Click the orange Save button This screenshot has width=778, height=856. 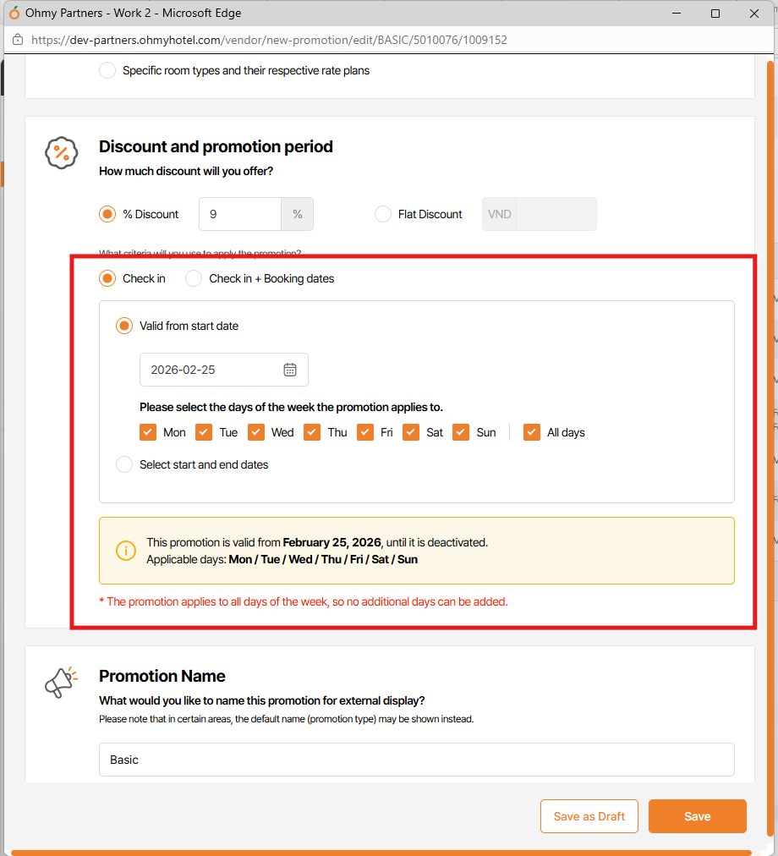(x=697, y=816)
